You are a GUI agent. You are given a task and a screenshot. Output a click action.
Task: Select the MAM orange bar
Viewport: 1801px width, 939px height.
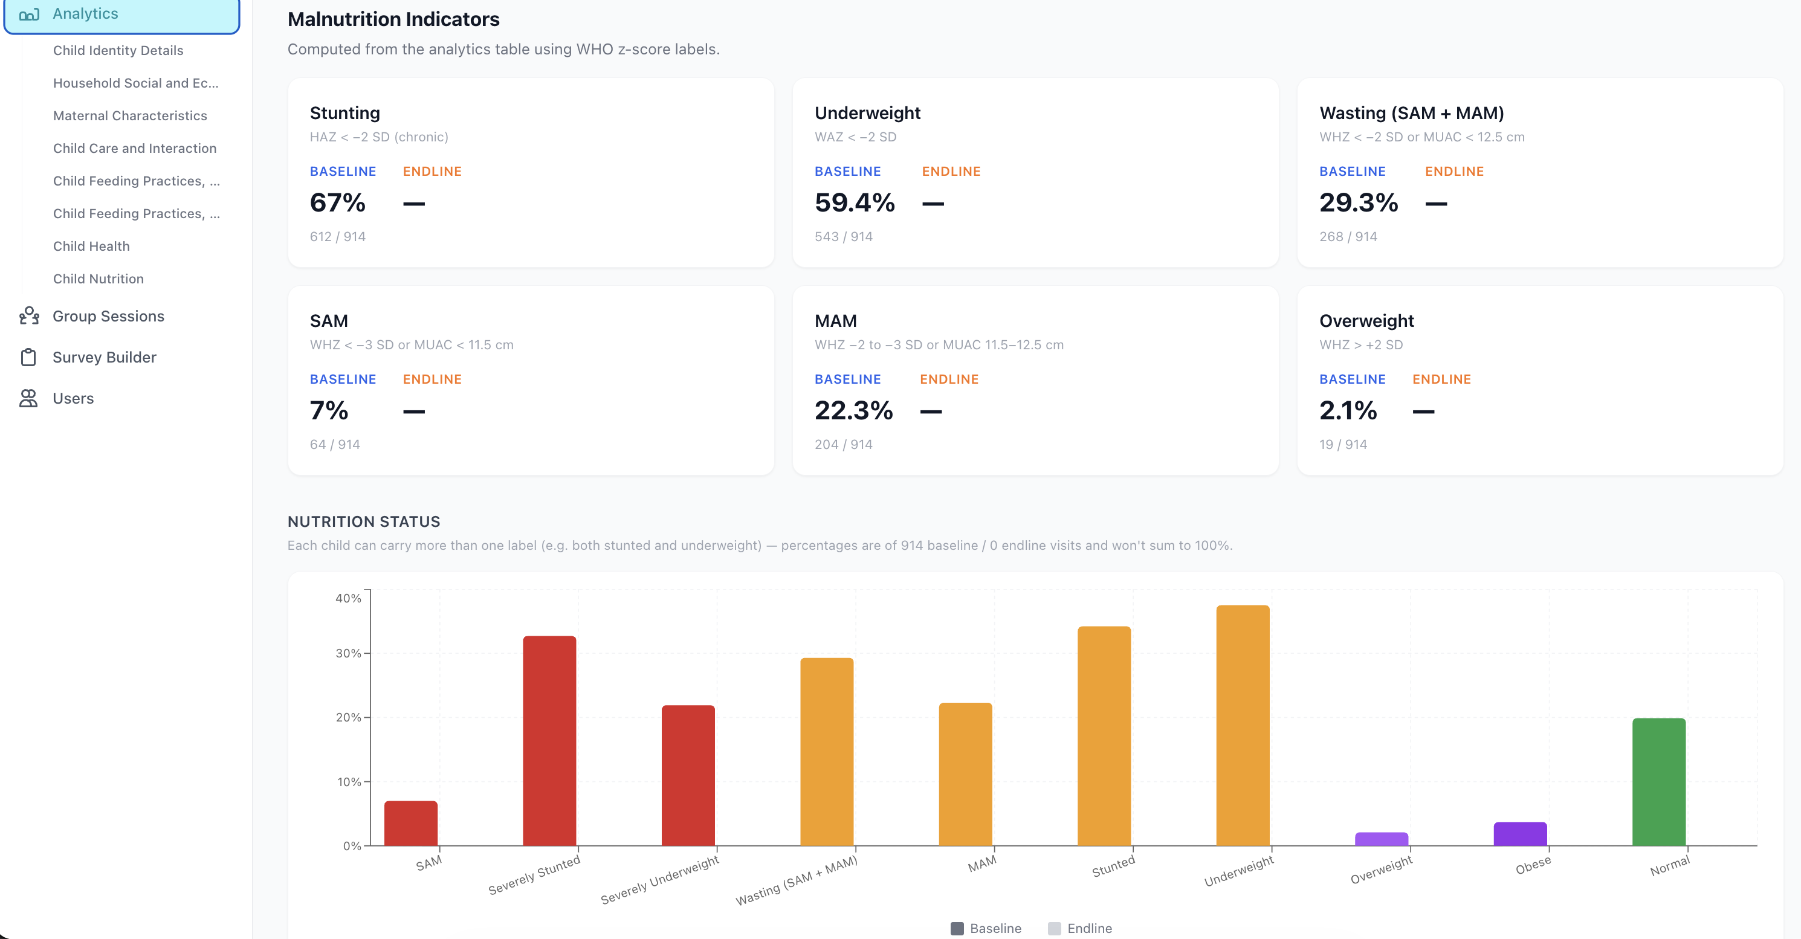966,775
